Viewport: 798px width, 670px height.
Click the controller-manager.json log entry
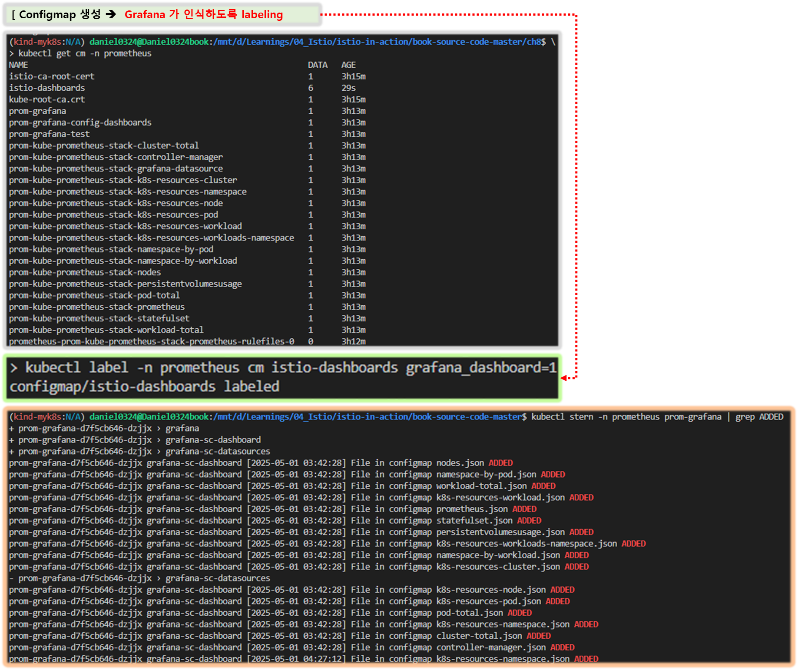(291, 647)
